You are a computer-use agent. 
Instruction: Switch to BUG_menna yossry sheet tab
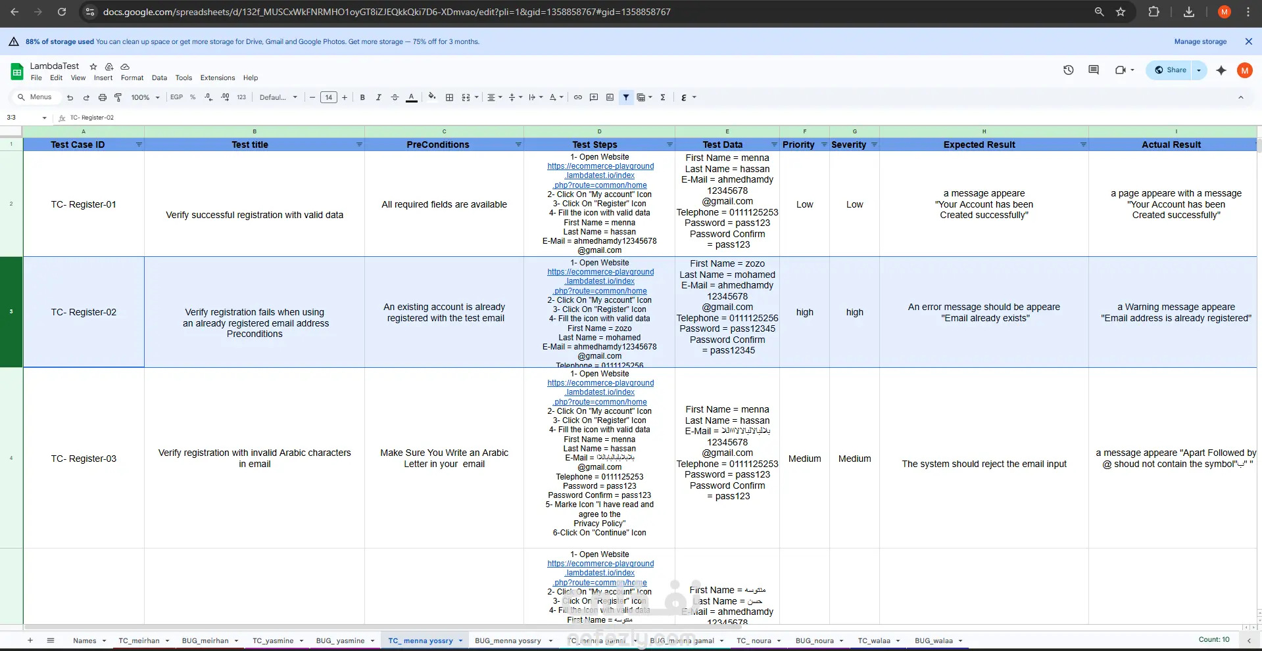pos(508,640)
